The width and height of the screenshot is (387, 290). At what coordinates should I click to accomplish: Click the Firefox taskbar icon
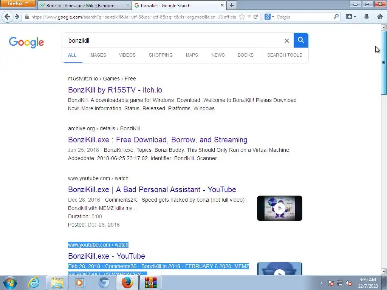(127, 282)
